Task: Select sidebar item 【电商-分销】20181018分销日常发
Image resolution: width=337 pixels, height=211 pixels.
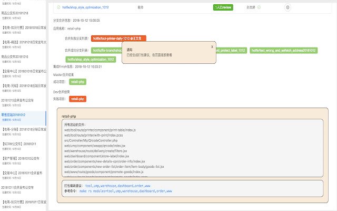Action: click(x=23, y=131)
